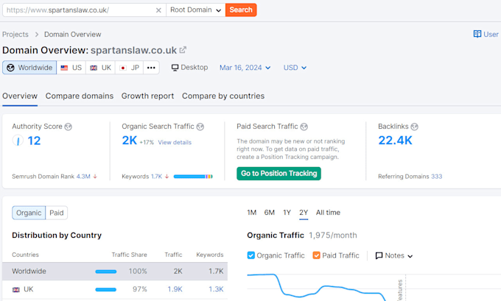This screenshot has height=301, width=501.
Task: Click globe icon beside Backlinks
Action: coord(414,127)
